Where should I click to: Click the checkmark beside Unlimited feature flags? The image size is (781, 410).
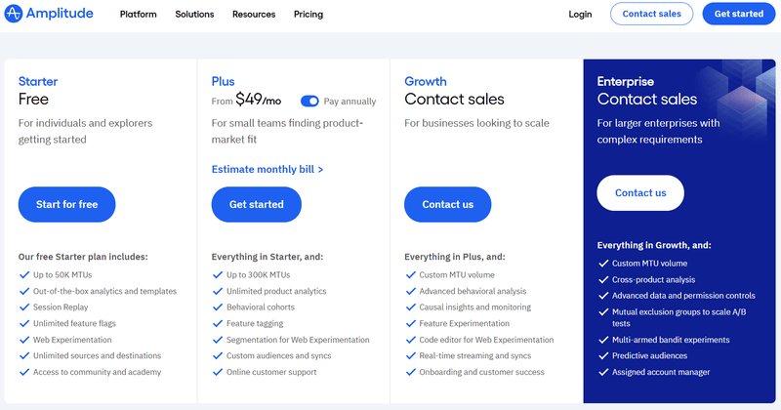click(23, 324)
